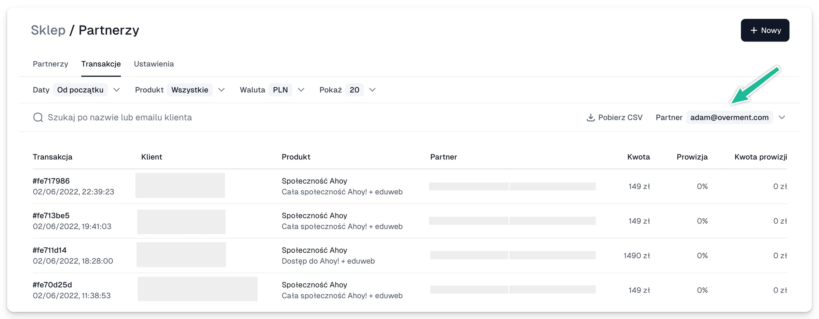Open the Produkt Wszystkie dropdown
The height and width of the screenshot is (319, 819).
[190, 90]
